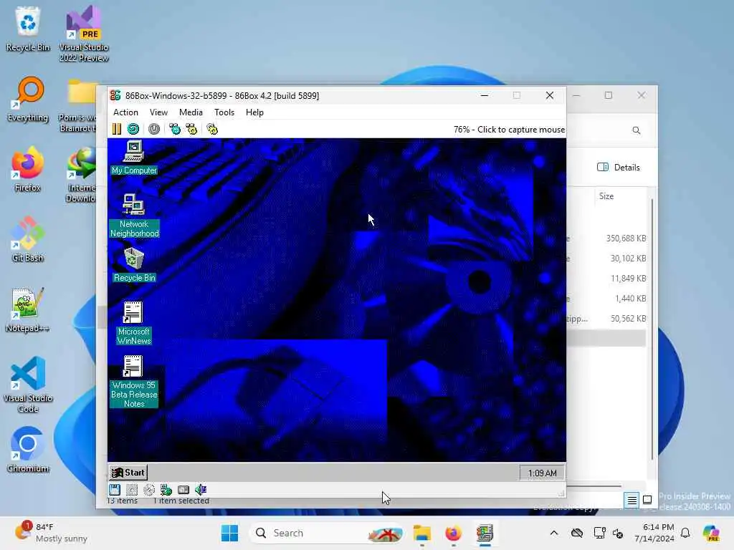Click the 1:09 AM clock in Windows 95 tray

542,473
